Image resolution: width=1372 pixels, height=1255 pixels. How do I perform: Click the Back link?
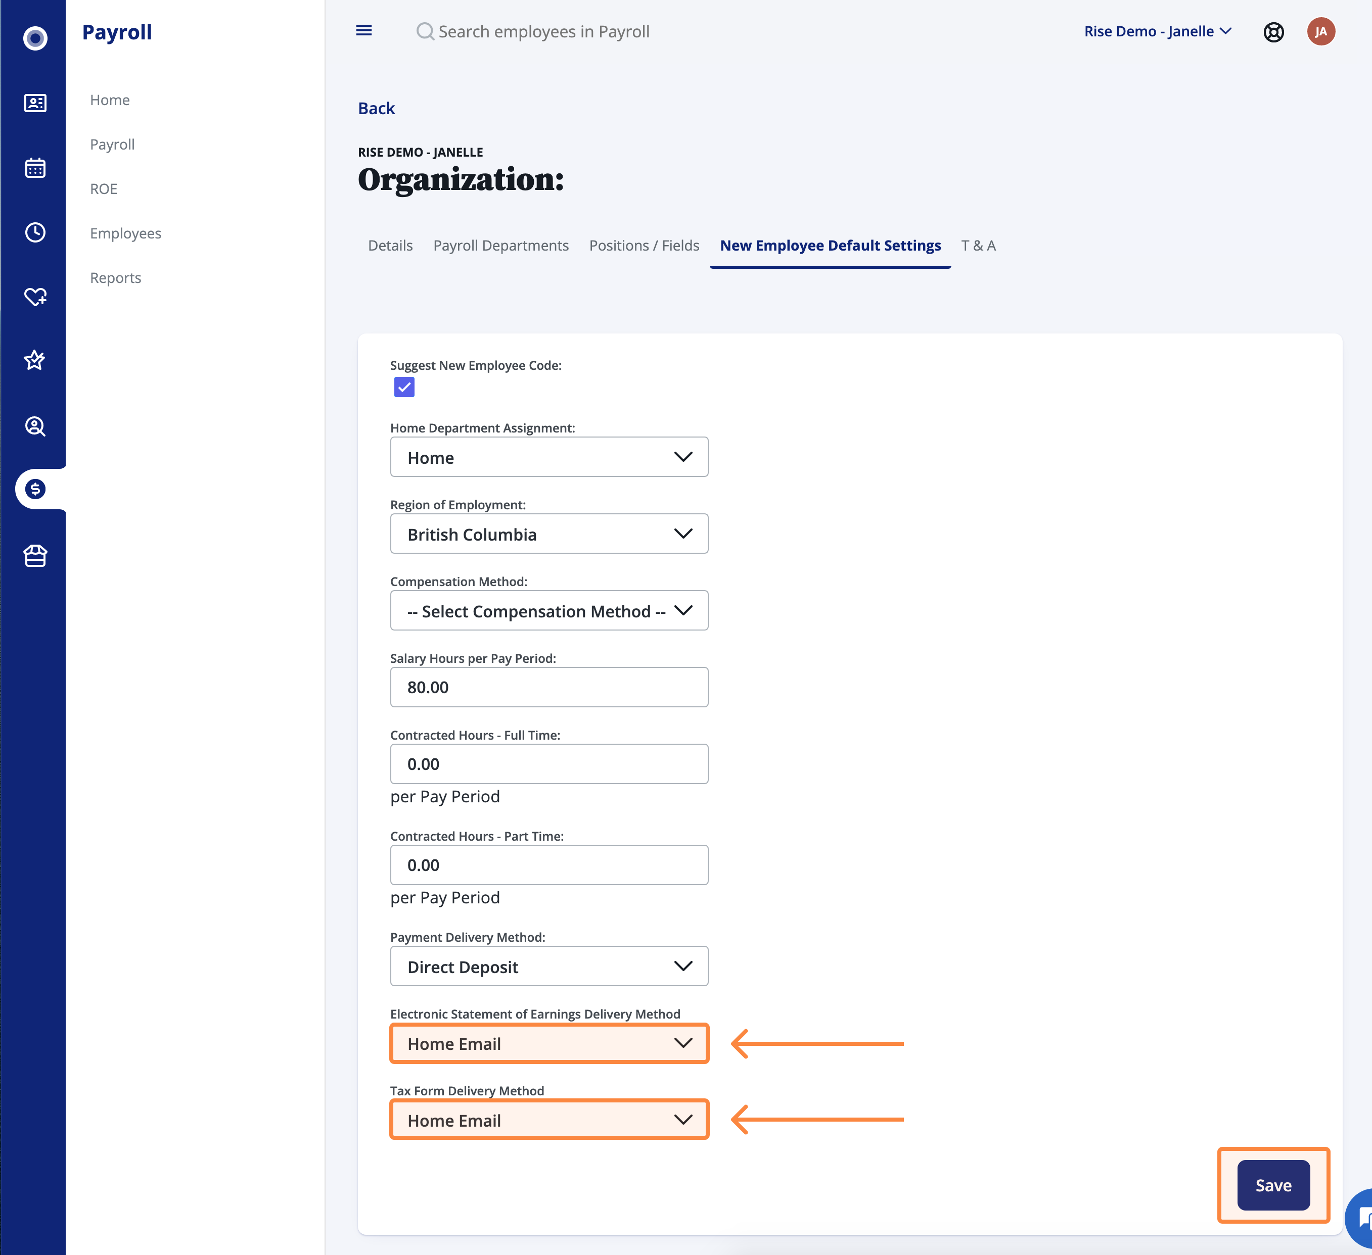click(376, 108)
